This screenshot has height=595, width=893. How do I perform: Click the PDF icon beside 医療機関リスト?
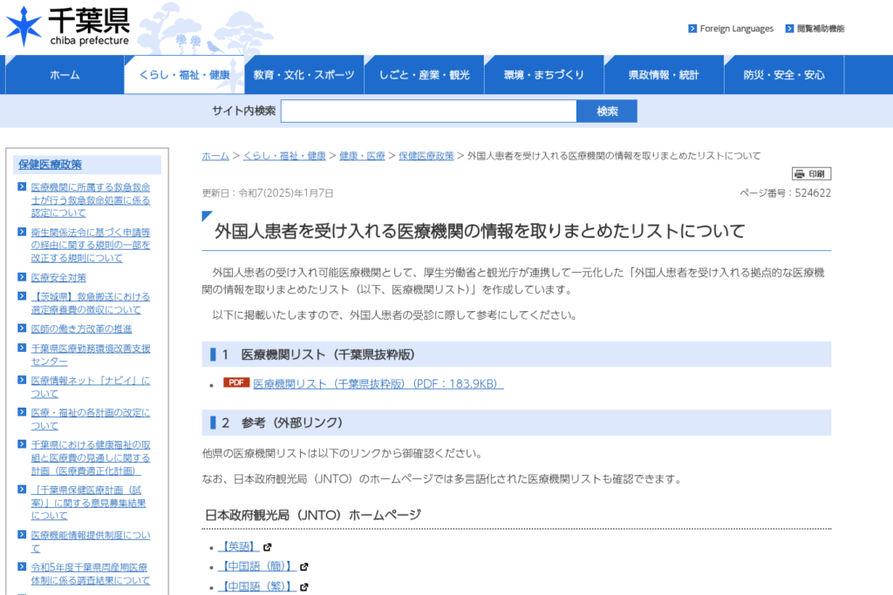click(235, 383)
